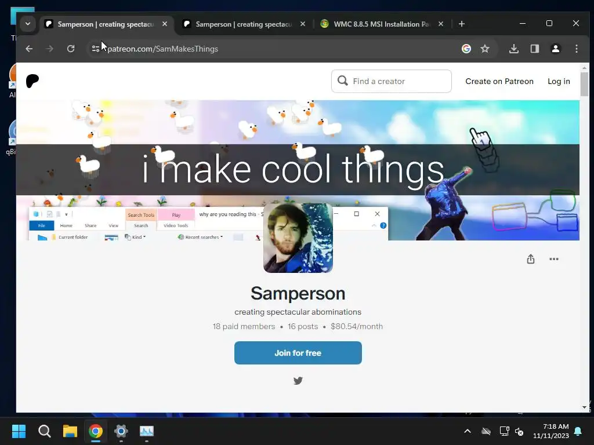Select the first Samperson tab
The image size is (594, 445).
click(106, 24)
